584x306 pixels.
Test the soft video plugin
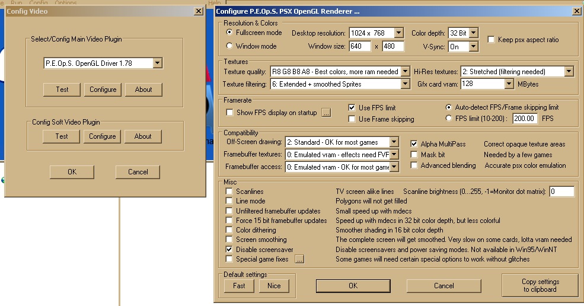coord(62,136)
